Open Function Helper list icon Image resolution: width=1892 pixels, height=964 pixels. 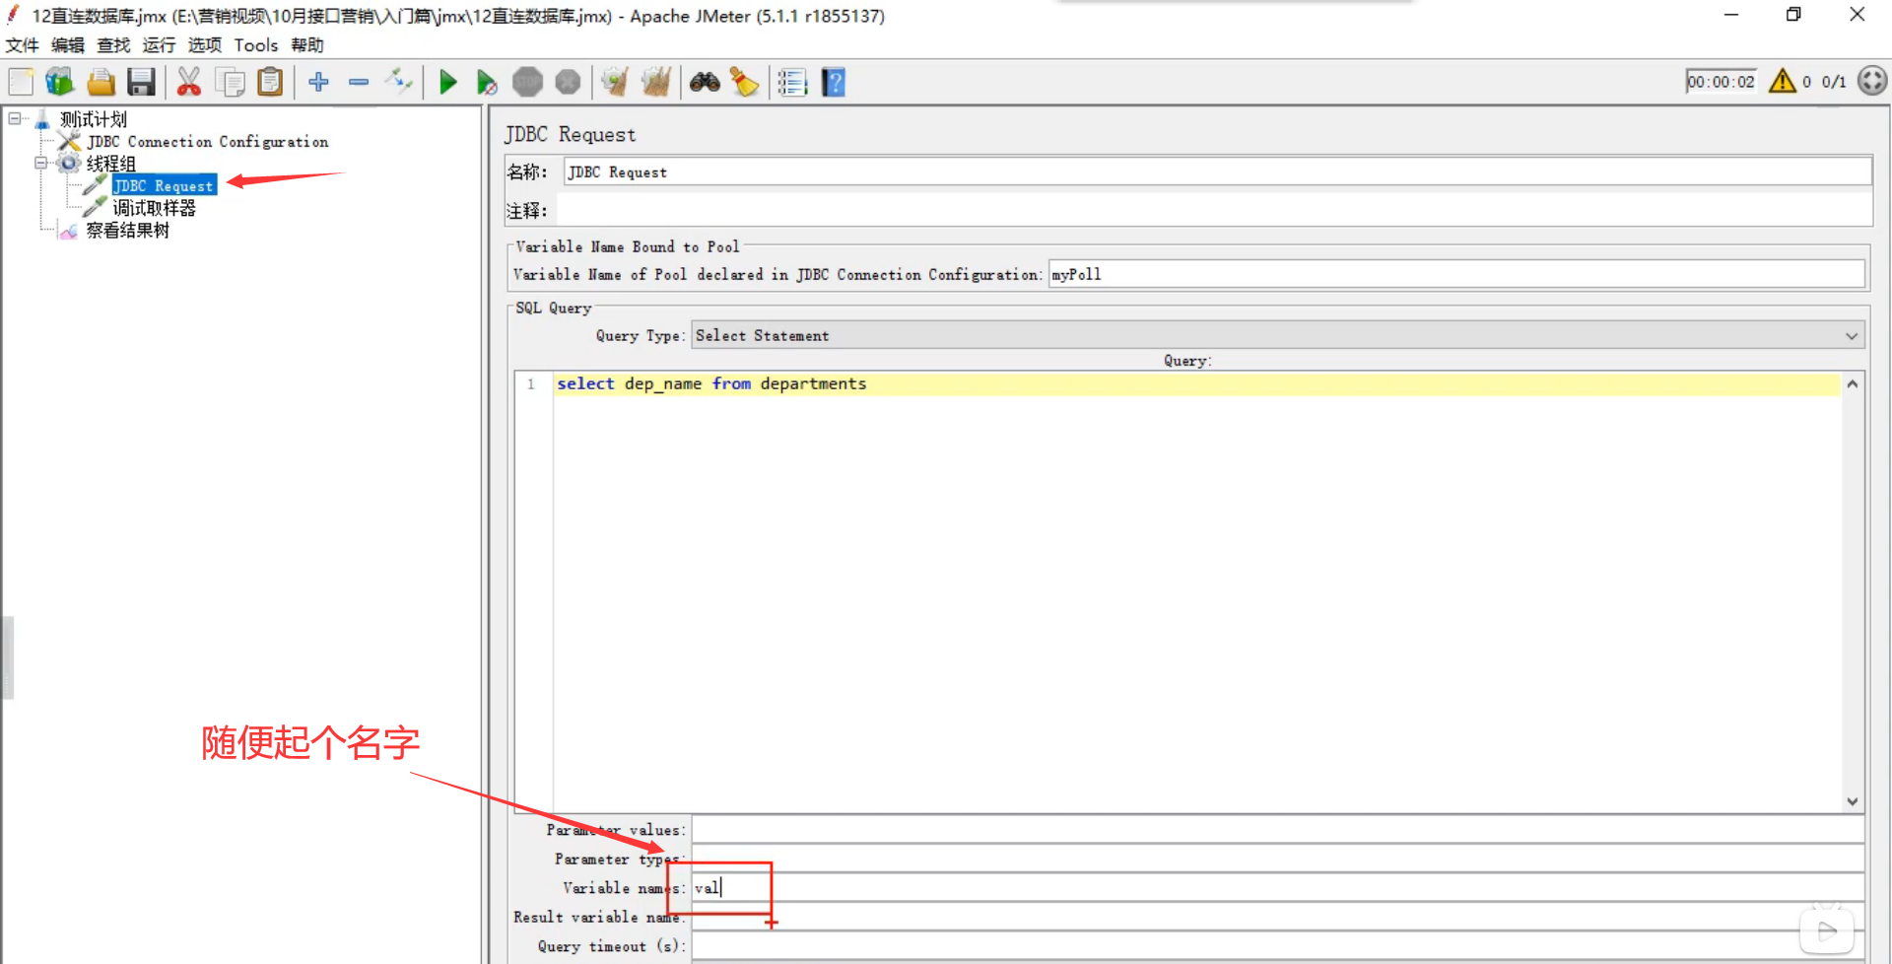pyautogui.click(x=792, y=82)
